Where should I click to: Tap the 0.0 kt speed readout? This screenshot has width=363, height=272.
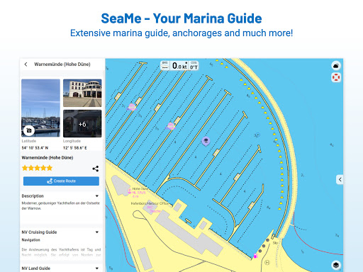coord(179,65)
